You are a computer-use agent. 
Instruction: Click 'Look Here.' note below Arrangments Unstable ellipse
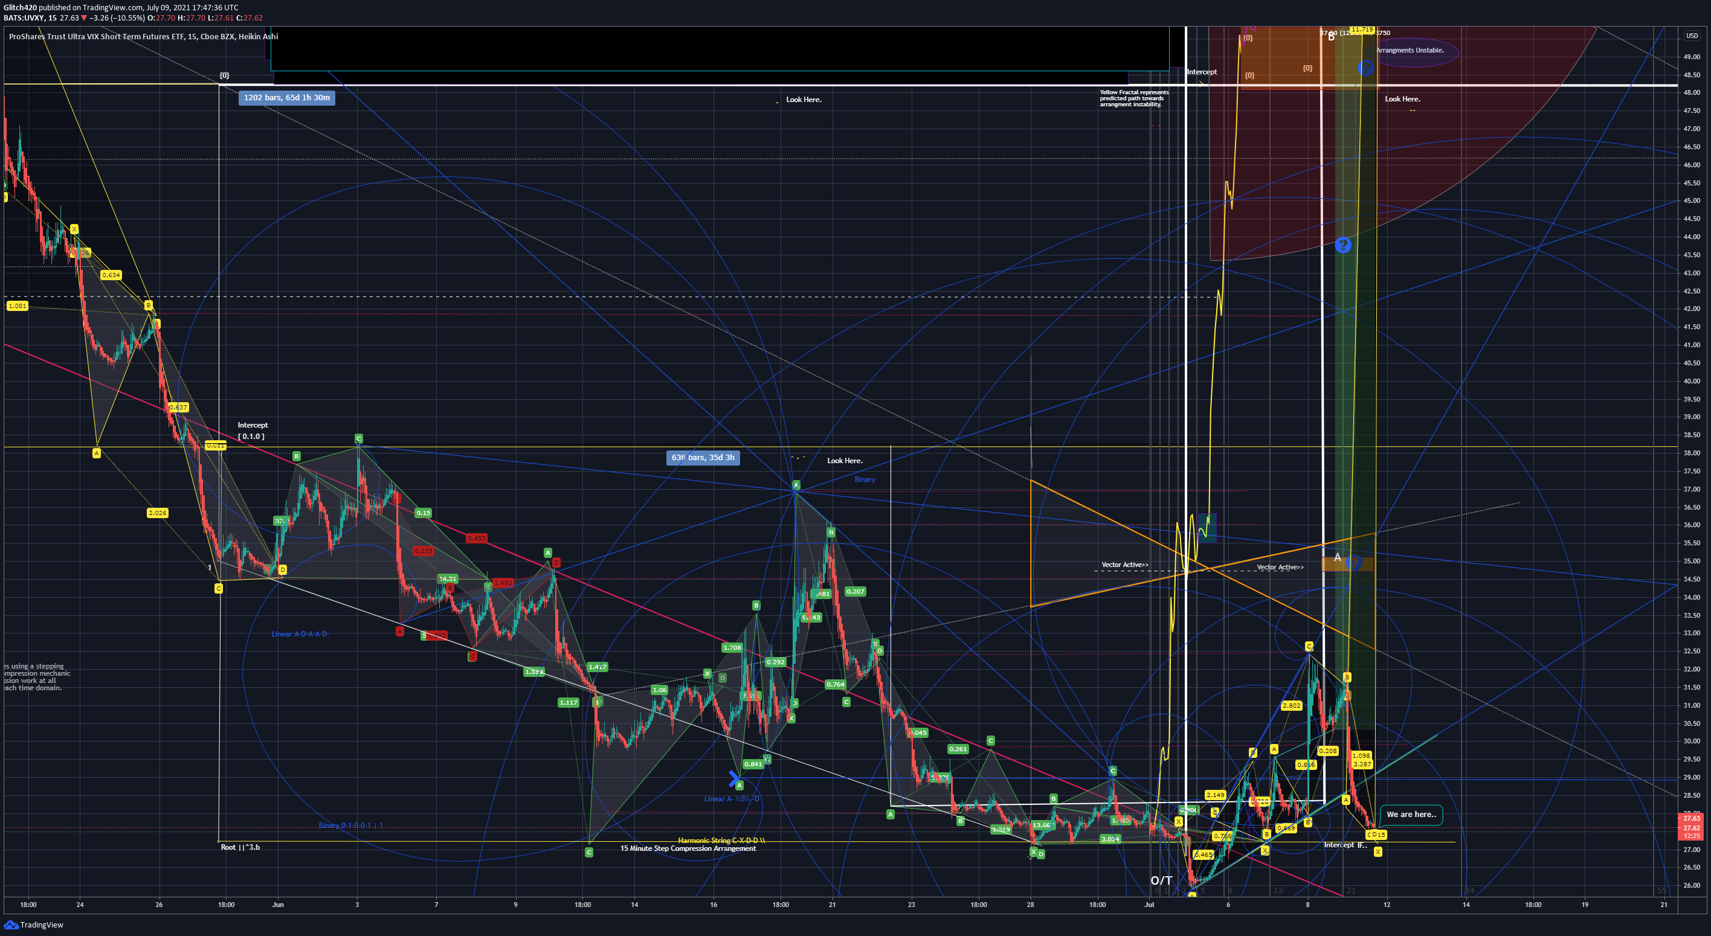pyautogui.click(x=1402, y=99)
